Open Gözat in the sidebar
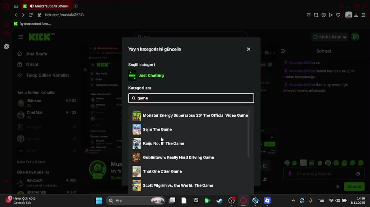Image resolution: width=370 pixels, height=207 pixels. 28,64
